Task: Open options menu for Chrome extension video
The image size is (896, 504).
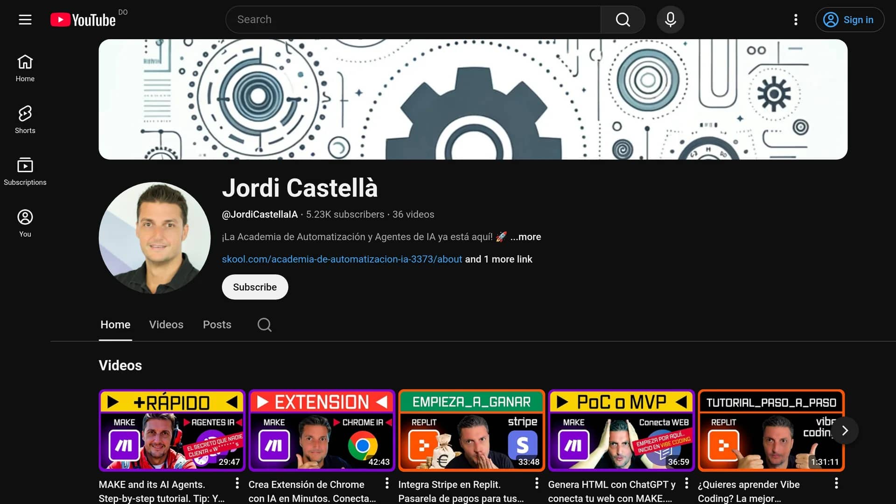Action: [x=387, y=483]
